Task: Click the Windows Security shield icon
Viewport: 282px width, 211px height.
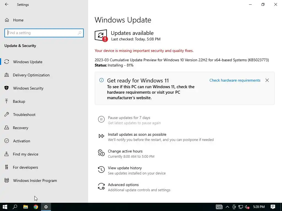Action: [x=7, y=88]
